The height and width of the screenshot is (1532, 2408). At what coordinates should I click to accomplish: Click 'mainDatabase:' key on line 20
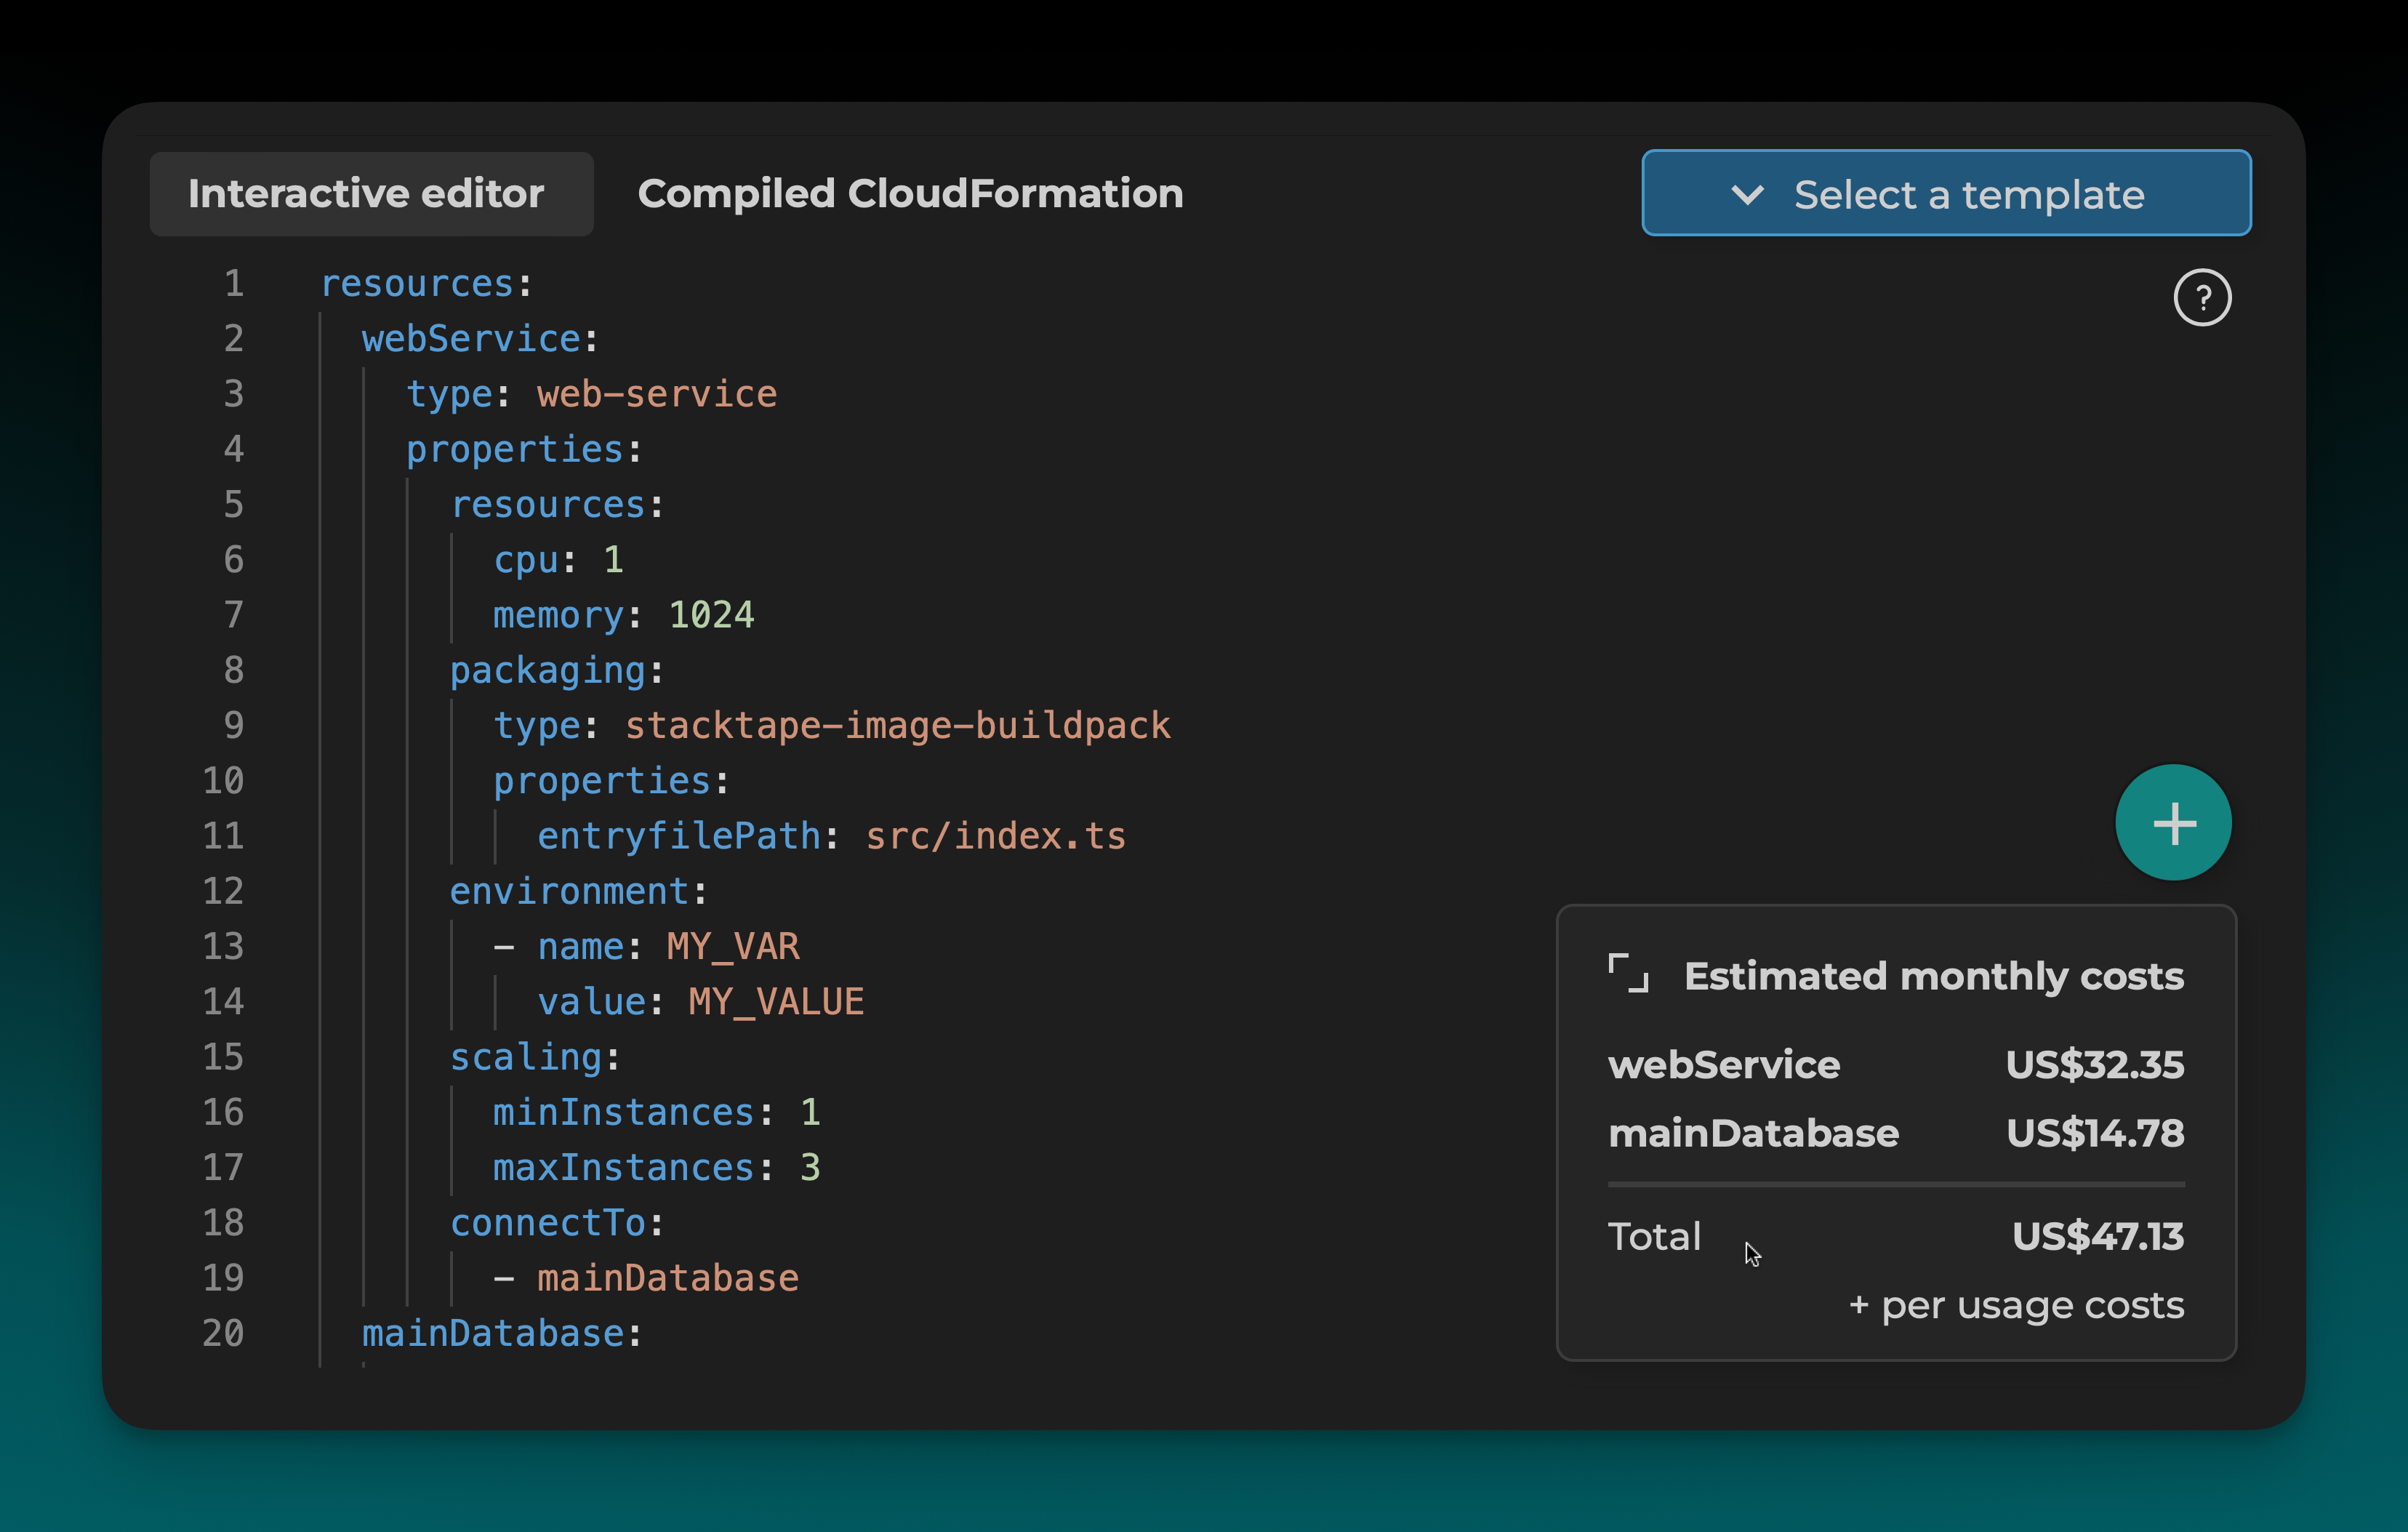(x=502, y=1334)
